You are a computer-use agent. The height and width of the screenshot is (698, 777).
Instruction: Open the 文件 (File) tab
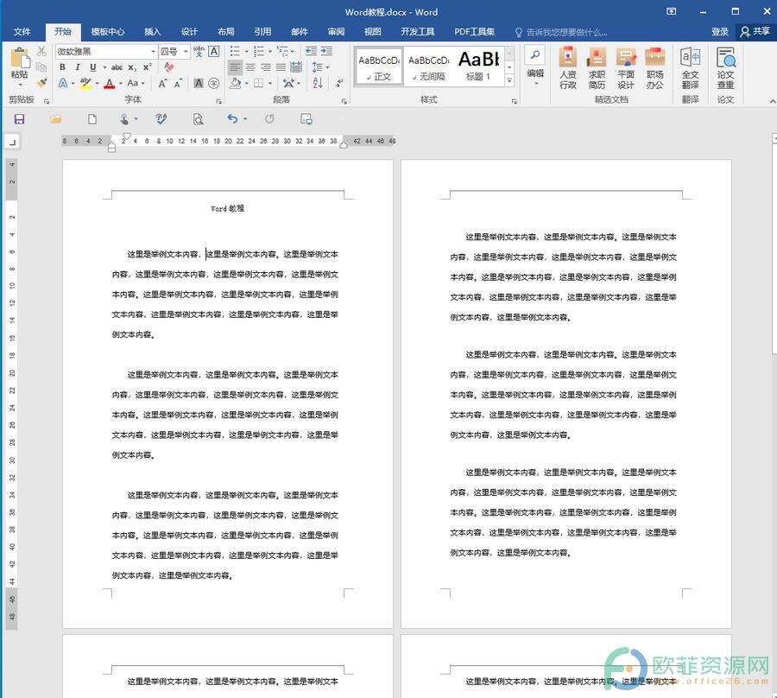(x=22, y=32)
